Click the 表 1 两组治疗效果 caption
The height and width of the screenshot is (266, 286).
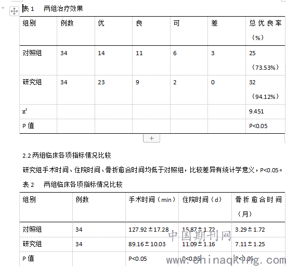point(53,8)
